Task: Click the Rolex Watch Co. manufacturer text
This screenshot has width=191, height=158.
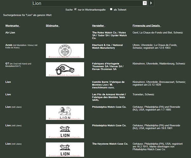Action: tap(109, 35)
